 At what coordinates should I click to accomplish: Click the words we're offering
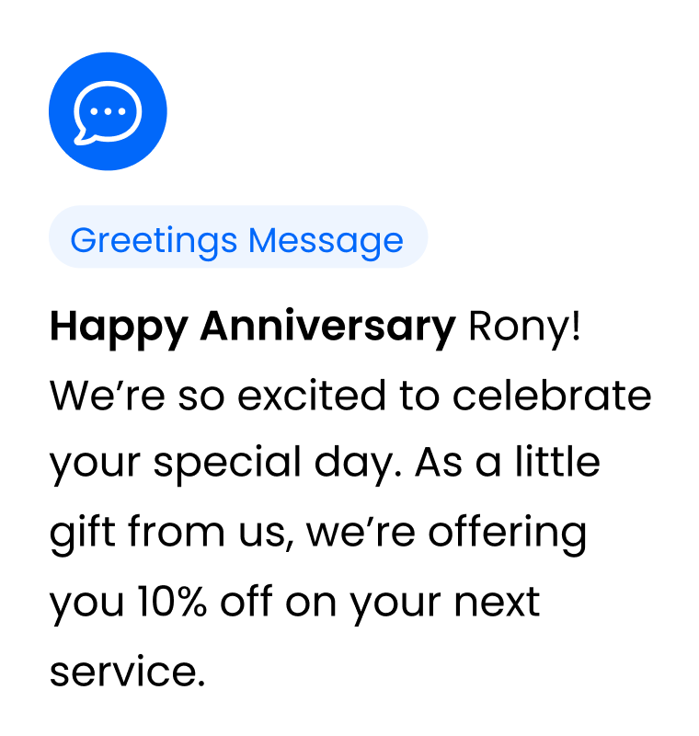click(x=446, y=534)
